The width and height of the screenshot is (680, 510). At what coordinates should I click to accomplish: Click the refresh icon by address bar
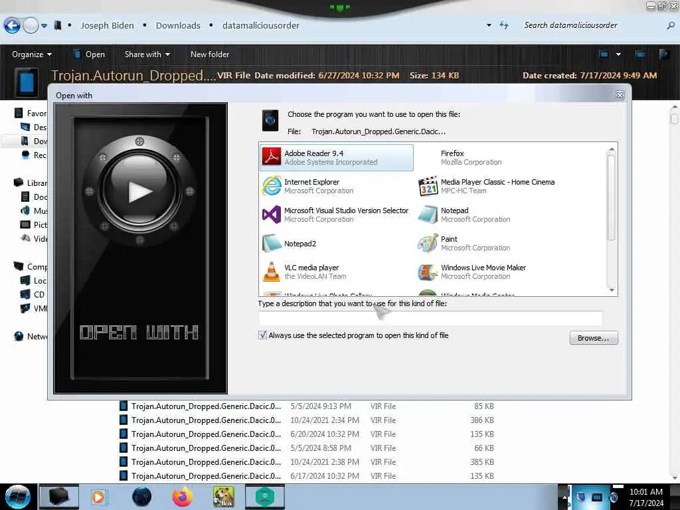pos(504,25)
